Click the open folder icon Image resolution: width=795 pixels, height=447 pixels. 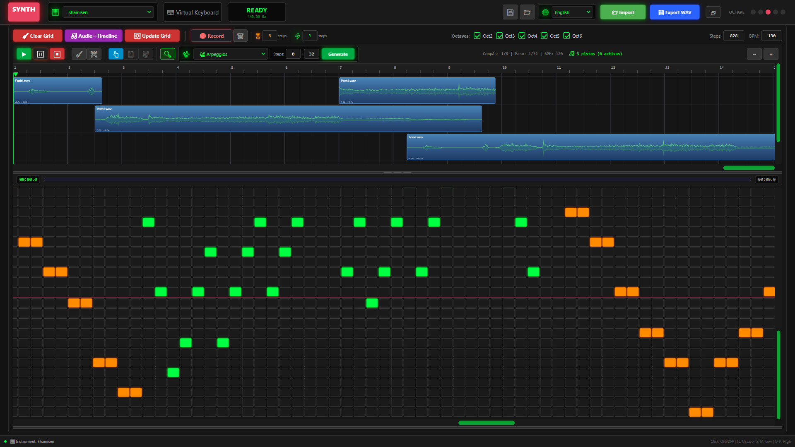coord(527,12)
